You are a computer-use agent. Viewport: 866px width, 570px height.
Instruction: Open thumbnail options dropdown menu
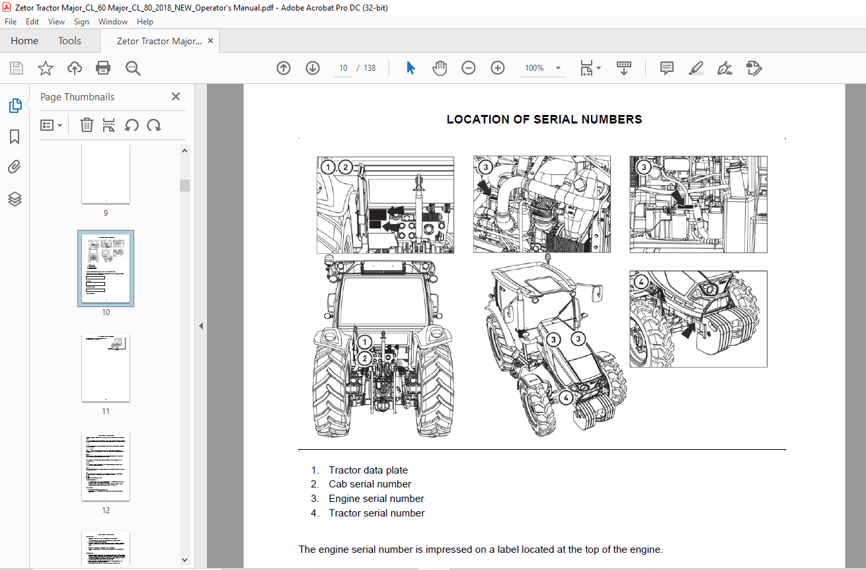pyautogui.click(x=52, y=125)
